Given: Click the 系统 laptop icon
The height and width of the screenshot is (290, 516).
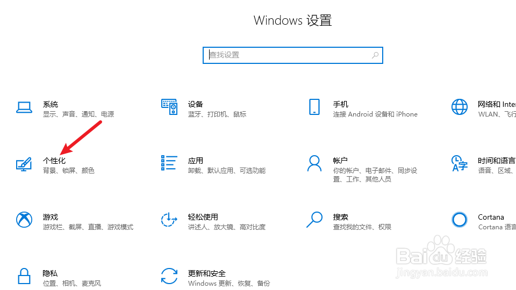Looking at the screenshot, I should 24,107.
